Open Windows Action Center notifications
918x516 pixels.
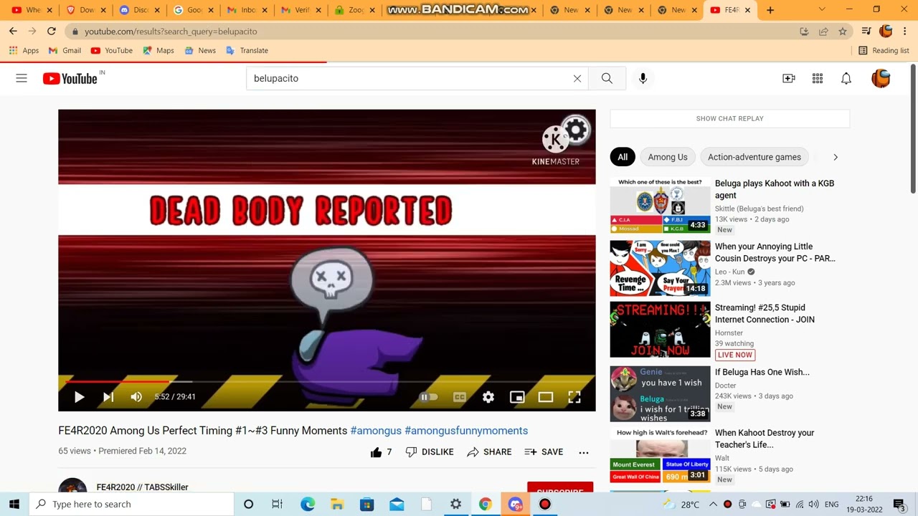click(899, 504)
